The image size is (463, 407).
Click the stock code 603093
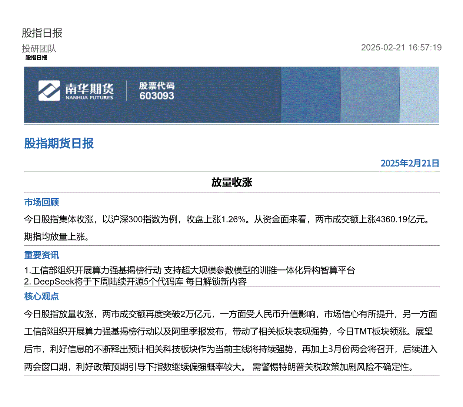[x=157, y=96]
